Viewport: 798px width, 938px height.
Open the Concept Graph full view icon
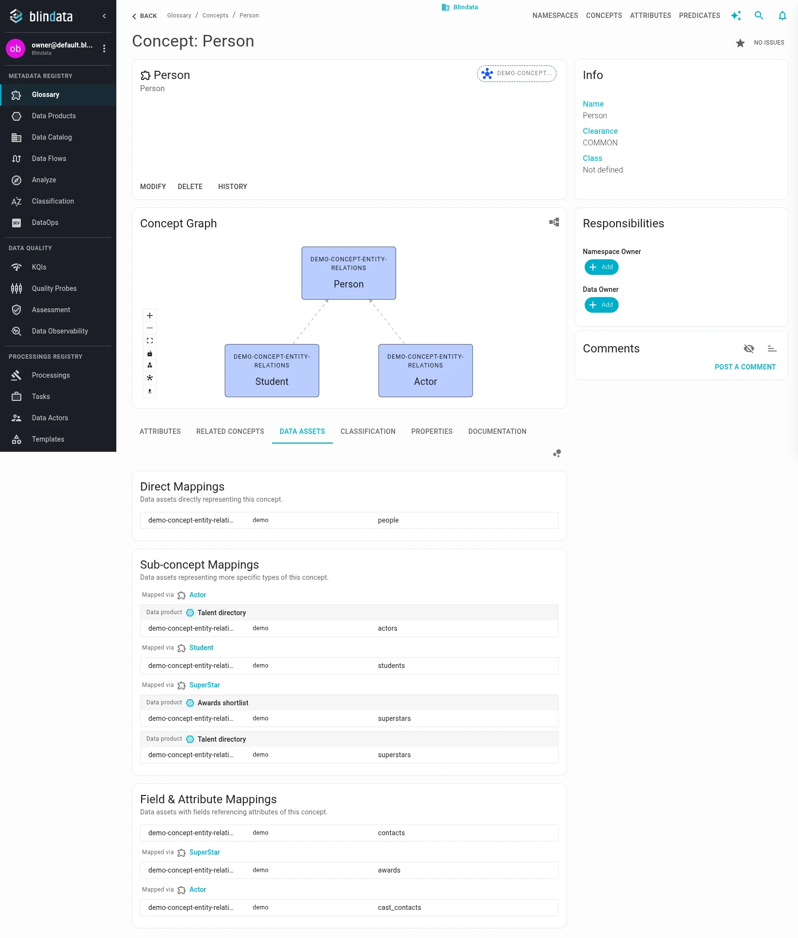click(x=554, y=222)
